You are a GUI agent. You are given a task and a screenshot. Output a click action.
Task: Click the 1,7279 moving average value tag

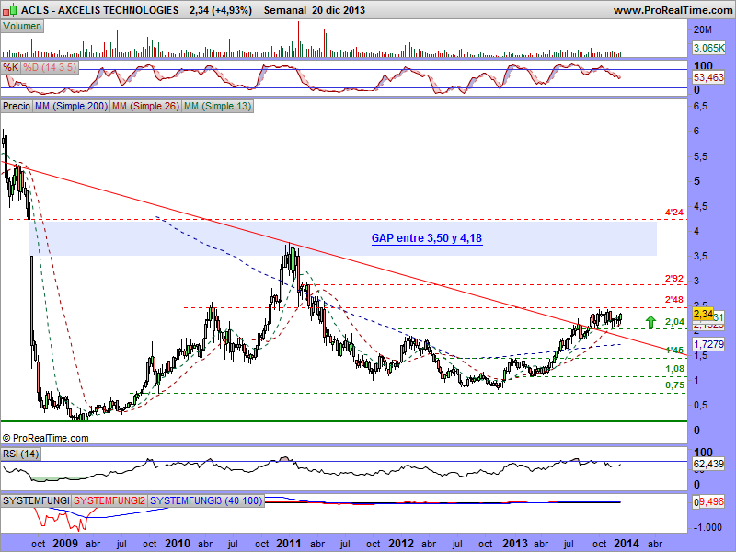click(708, 344)
